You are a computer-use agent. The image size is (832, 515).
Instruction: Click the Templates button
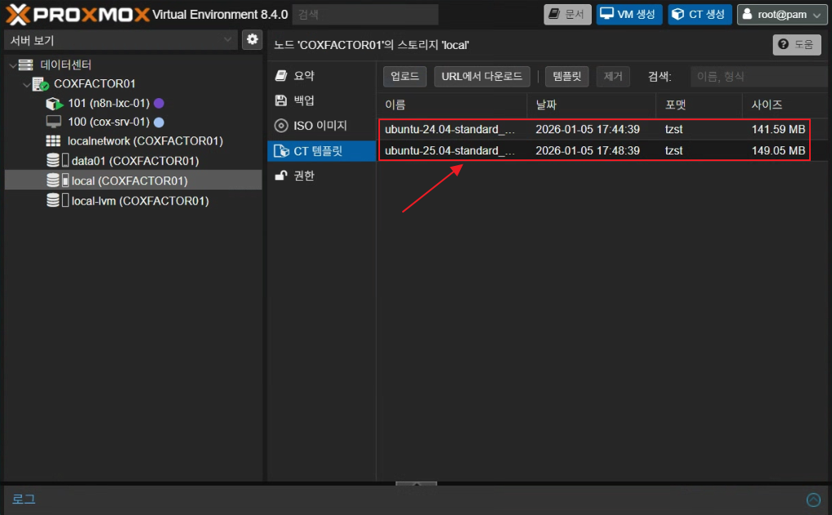point(567,77)
